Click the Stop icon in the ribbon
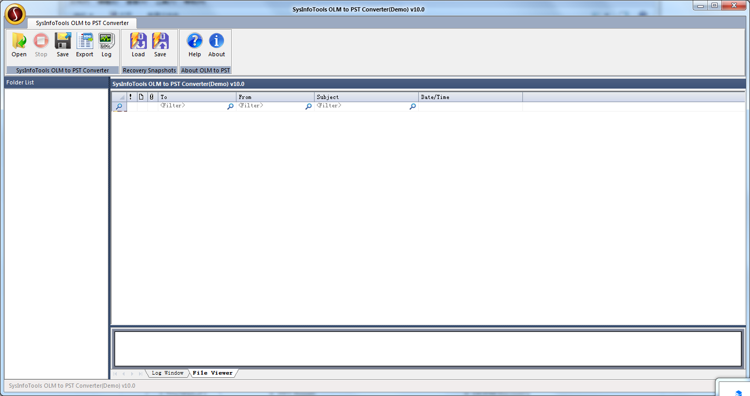The width and height of the screenshot is (750, 396). point(41,45)
